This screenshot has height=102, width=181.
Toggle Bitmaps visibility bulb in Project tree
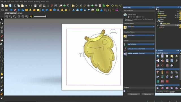point(180,13)
